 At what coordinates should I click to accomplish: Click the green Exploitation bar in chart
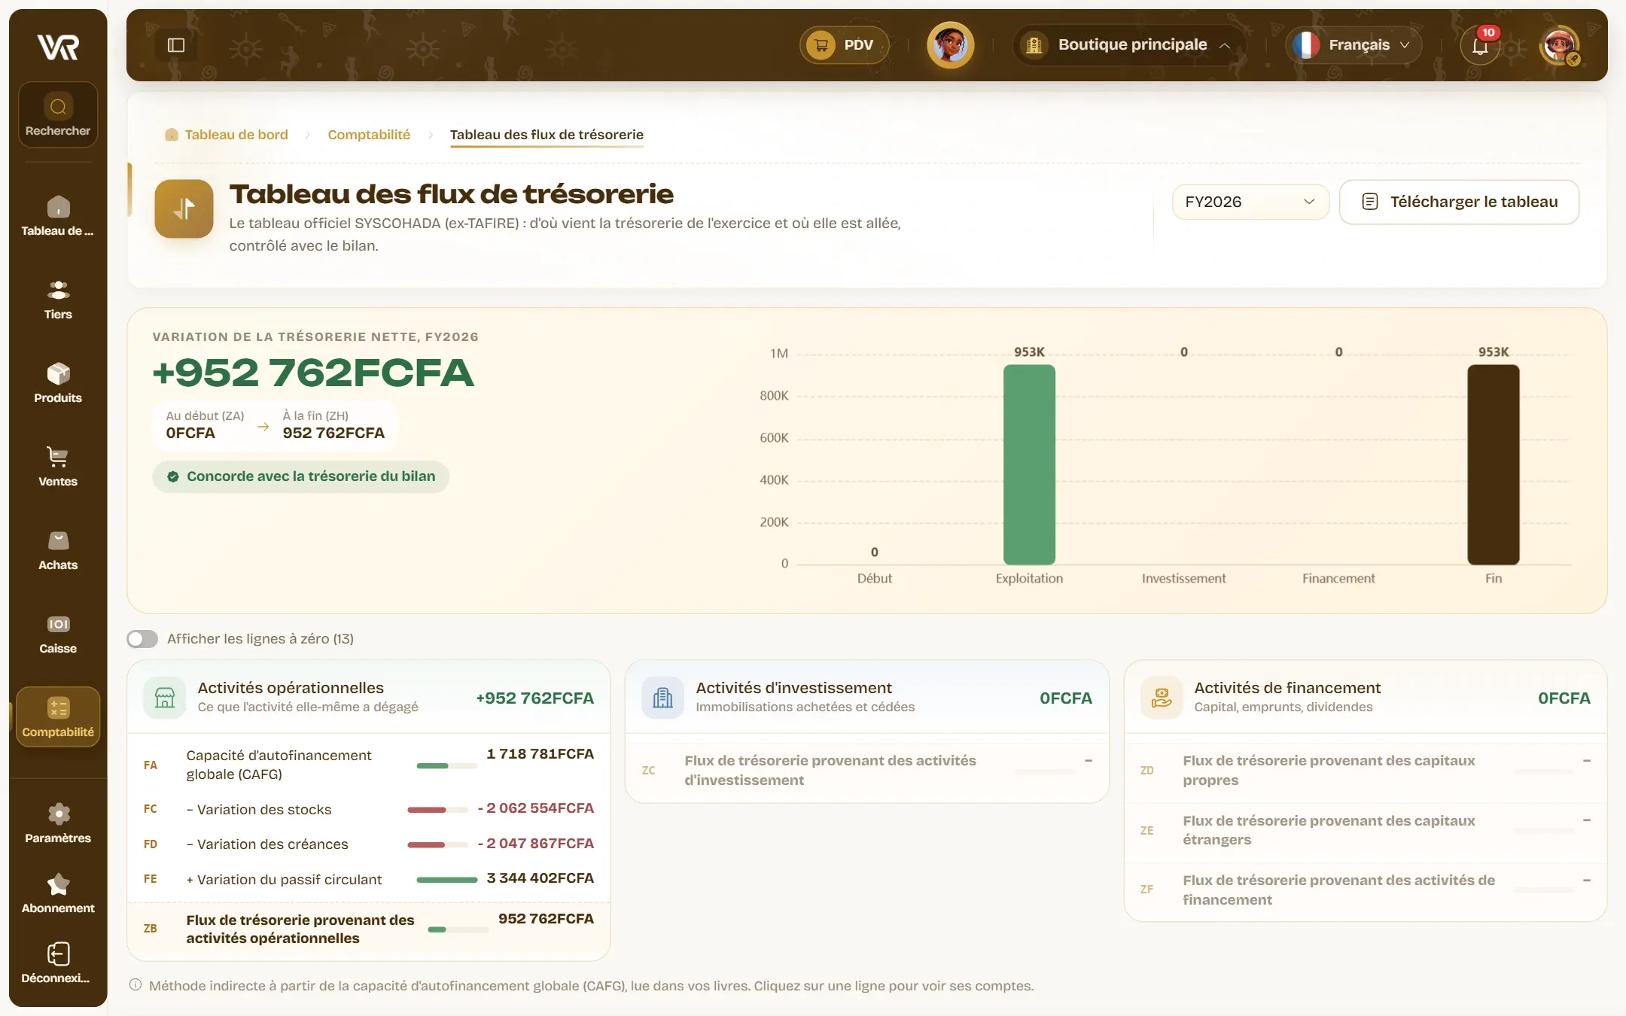click(1029, 464)
